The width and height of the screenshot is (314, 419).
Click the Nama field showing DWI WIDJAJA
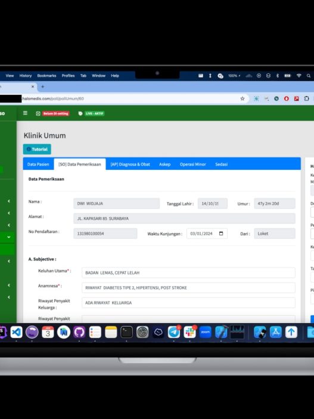click(117, 203)
